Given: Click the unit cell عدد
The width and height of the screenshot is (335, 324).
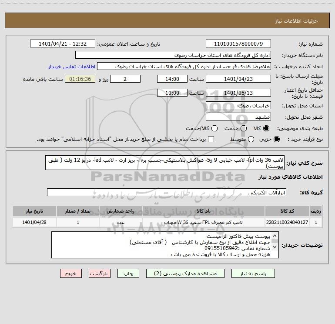Looking at the screenshot, I should [121, 222].
